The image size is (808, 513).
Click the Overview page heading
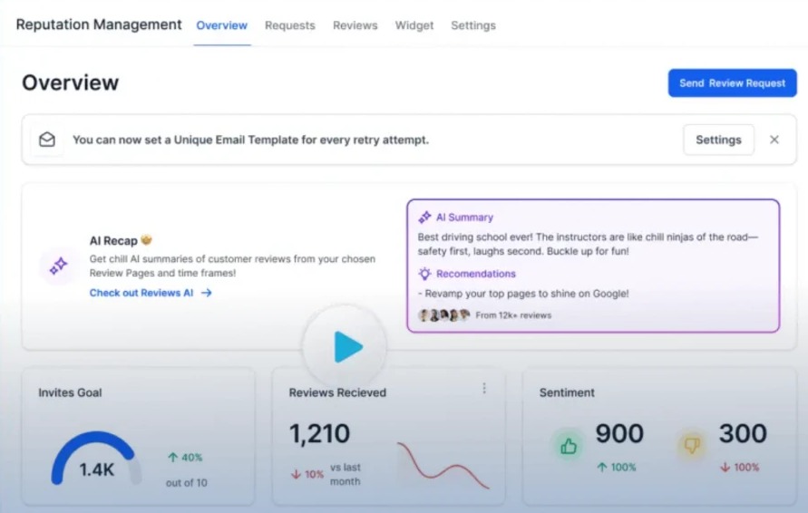click(x=70, y=82)
